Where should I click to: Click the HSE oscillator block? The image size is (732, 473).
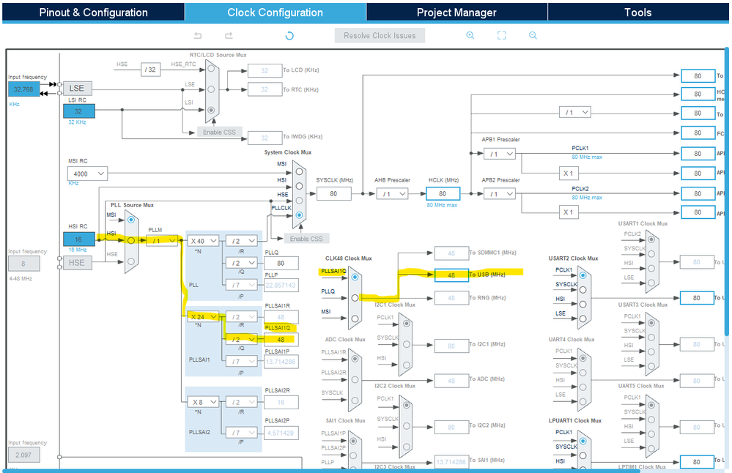(77, 263)
